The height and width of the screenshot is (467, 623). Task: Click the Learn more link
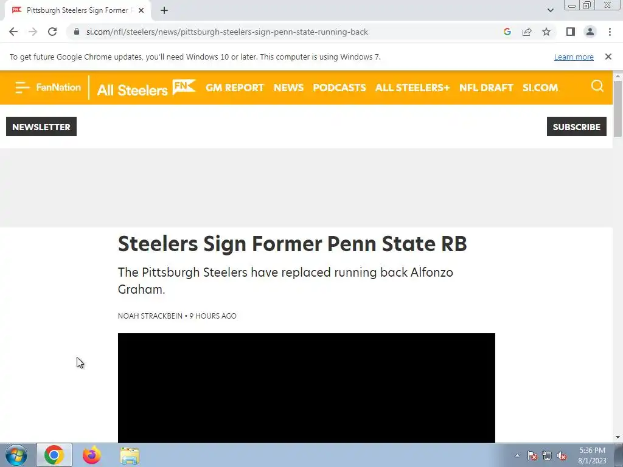click(x=574, y=57)
